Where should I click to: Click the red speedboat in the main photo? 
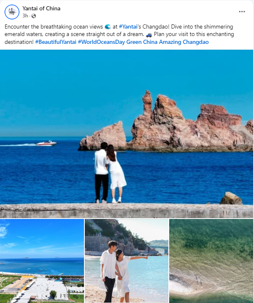pos(47,143)
